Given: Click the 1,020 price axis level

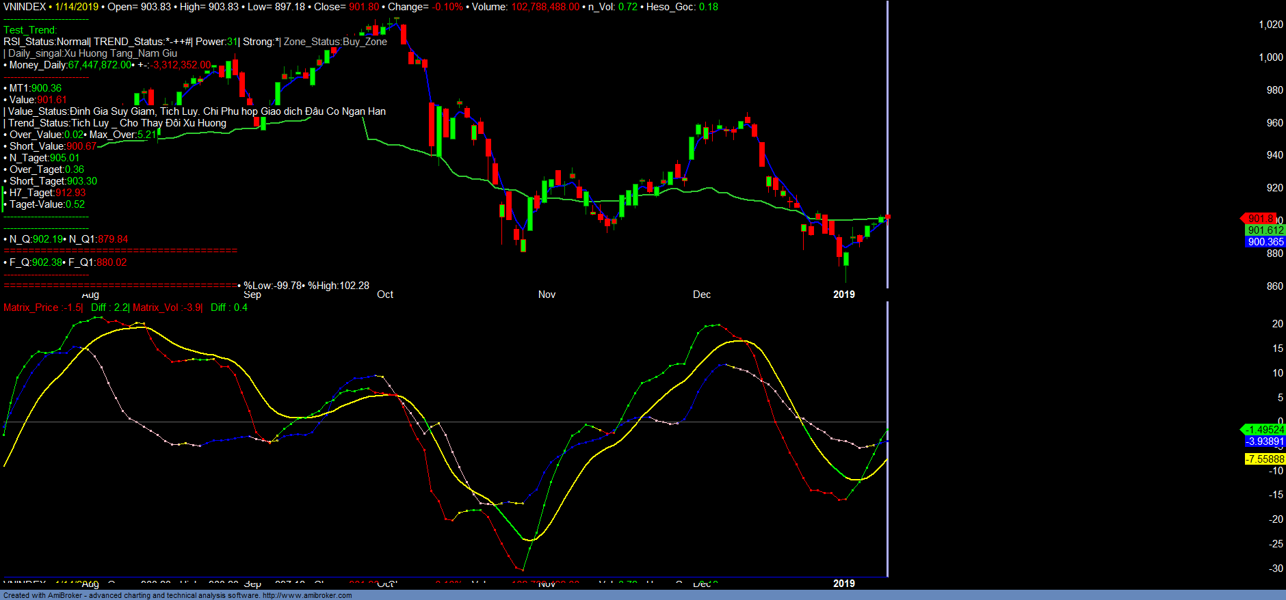Looking at the screenshot, I should pyautogui.click(x=1270, y=25).
